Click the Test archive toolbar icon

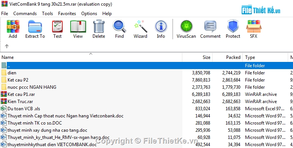(x=57, y=26)
